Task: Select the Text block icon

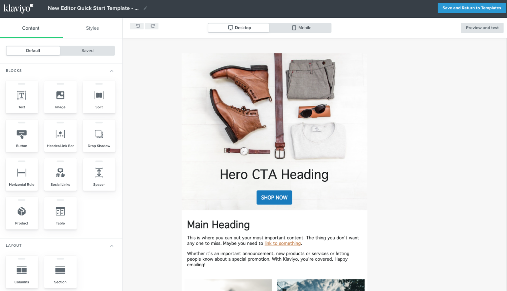Action: (x=22, y=96)
